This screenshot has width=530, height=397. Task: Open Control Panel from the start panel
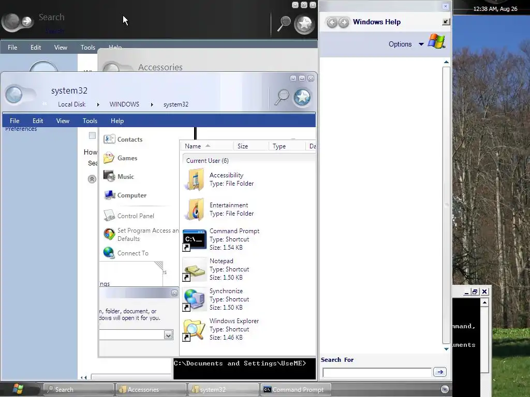136,216
